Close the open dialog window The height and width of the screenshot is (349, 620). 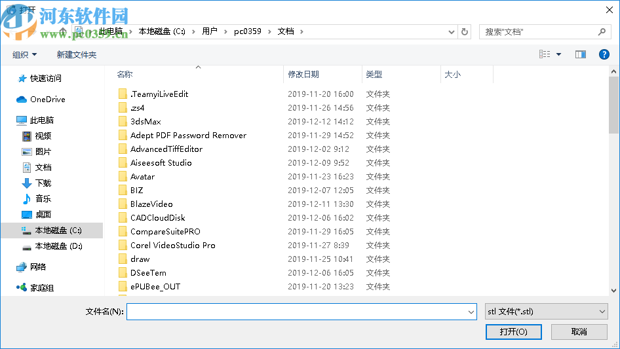coord(610,10)
